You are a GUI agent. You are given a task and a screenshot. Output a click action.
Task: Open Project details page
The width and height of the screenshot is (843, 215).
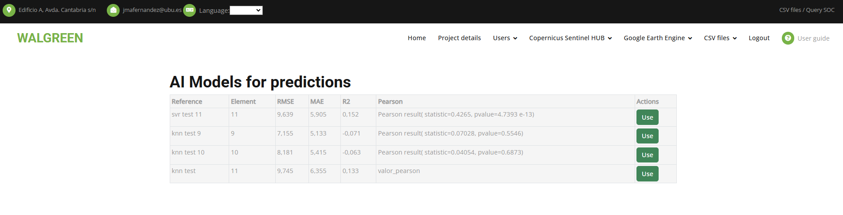point(459,38)
